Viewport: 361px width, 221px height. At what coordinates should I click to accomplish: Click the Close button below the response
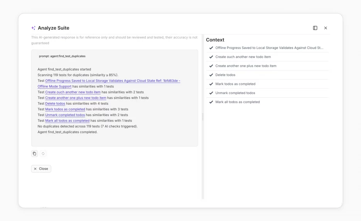(x=41, y=169)
